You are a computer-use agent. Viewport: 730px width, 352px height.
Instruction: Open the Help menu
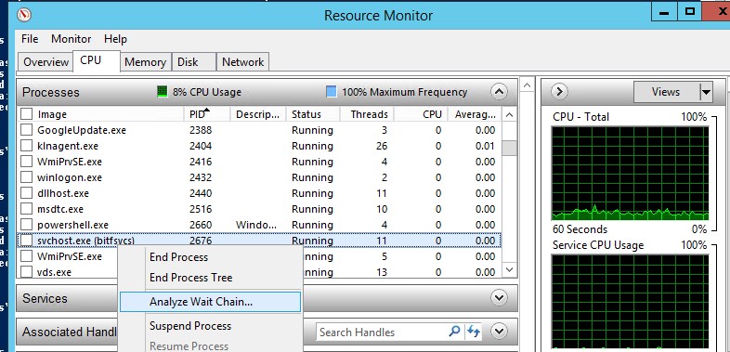pyautogui.click(x=115, y=39)
